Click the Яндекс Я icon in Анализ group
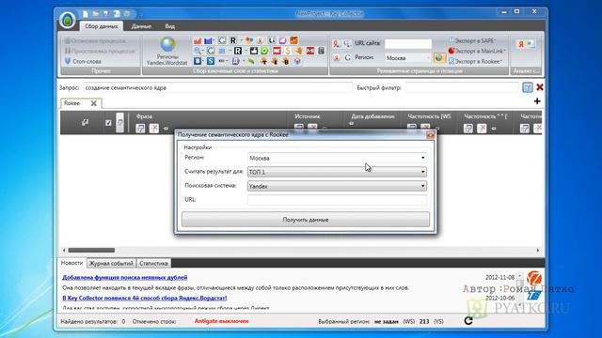This screenshot has width=602, height=338. point(521,44)
